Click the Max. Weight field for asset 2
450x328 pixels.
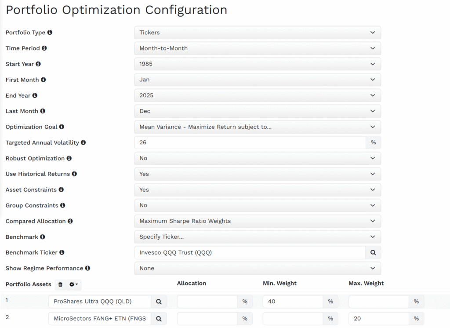point(379,318)
